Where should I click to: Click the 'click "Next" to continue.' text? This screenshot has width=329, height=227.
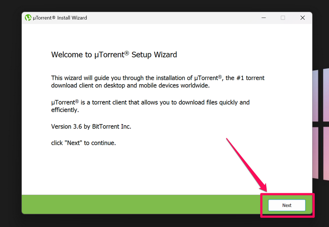coord(83,143)
